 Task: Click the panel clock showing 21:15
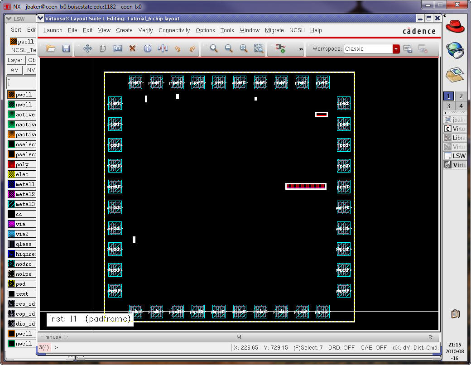(x=455, y=345)
